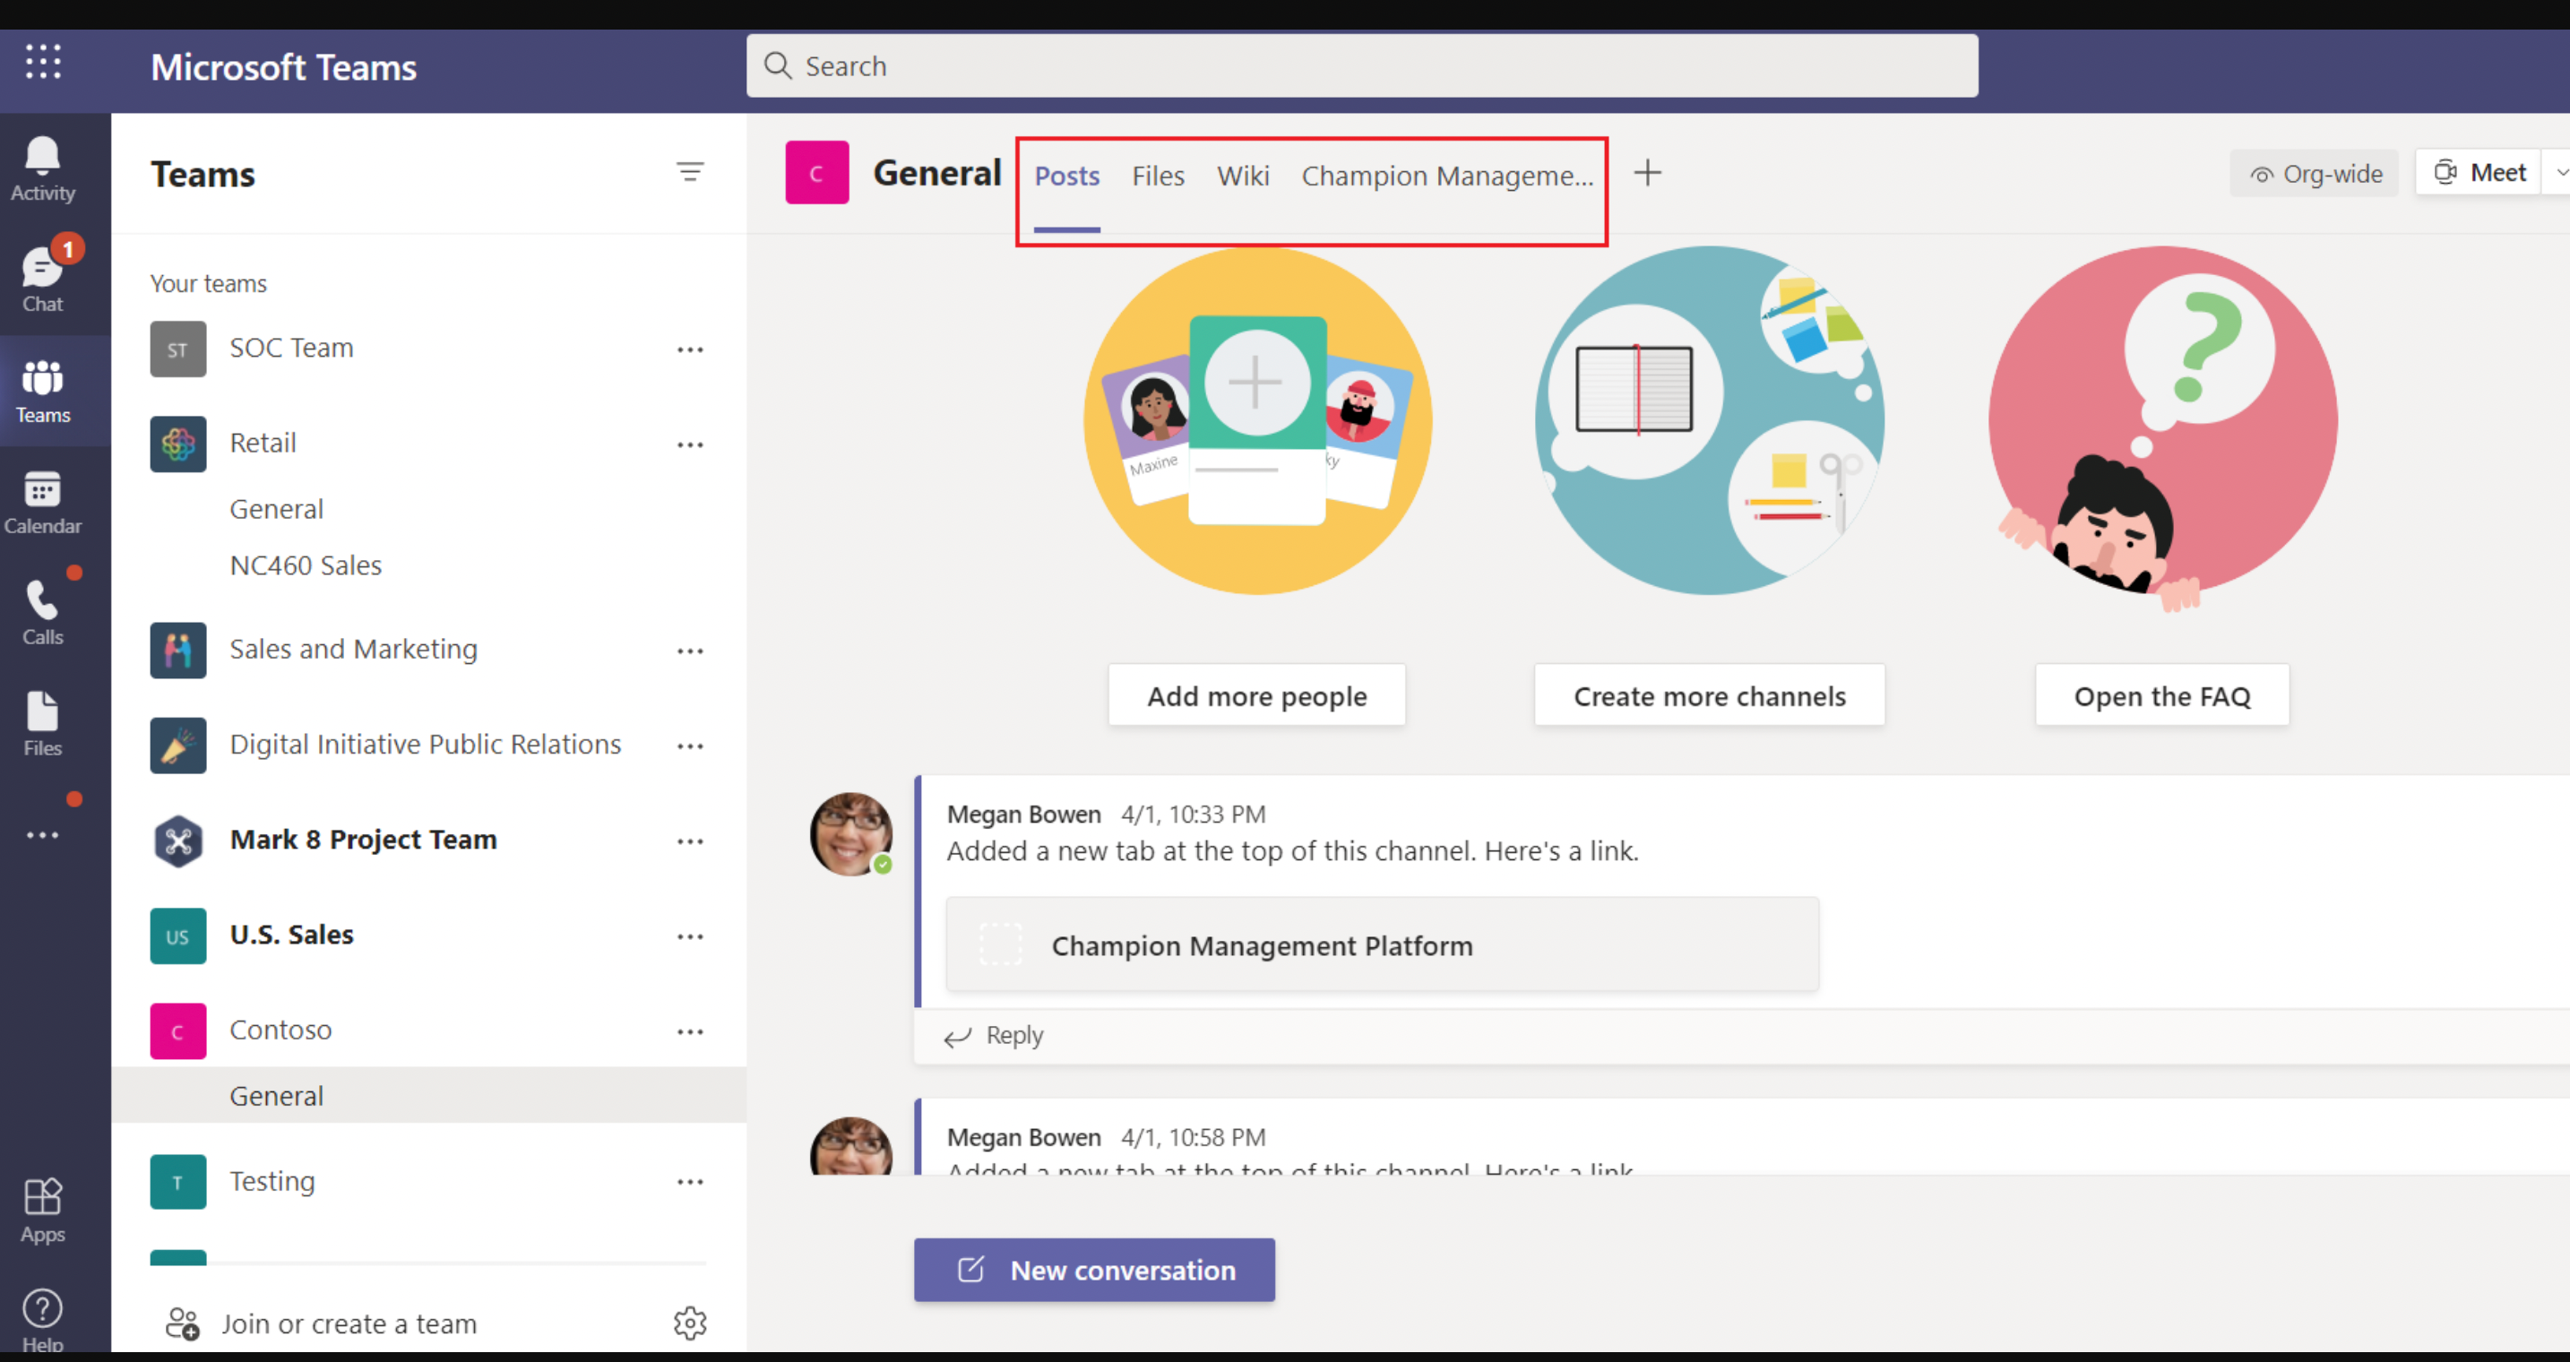Screen dimensions: 2570x1362
Task: Switch to the Champion Management tab
Action: [x=1446, y=176]
